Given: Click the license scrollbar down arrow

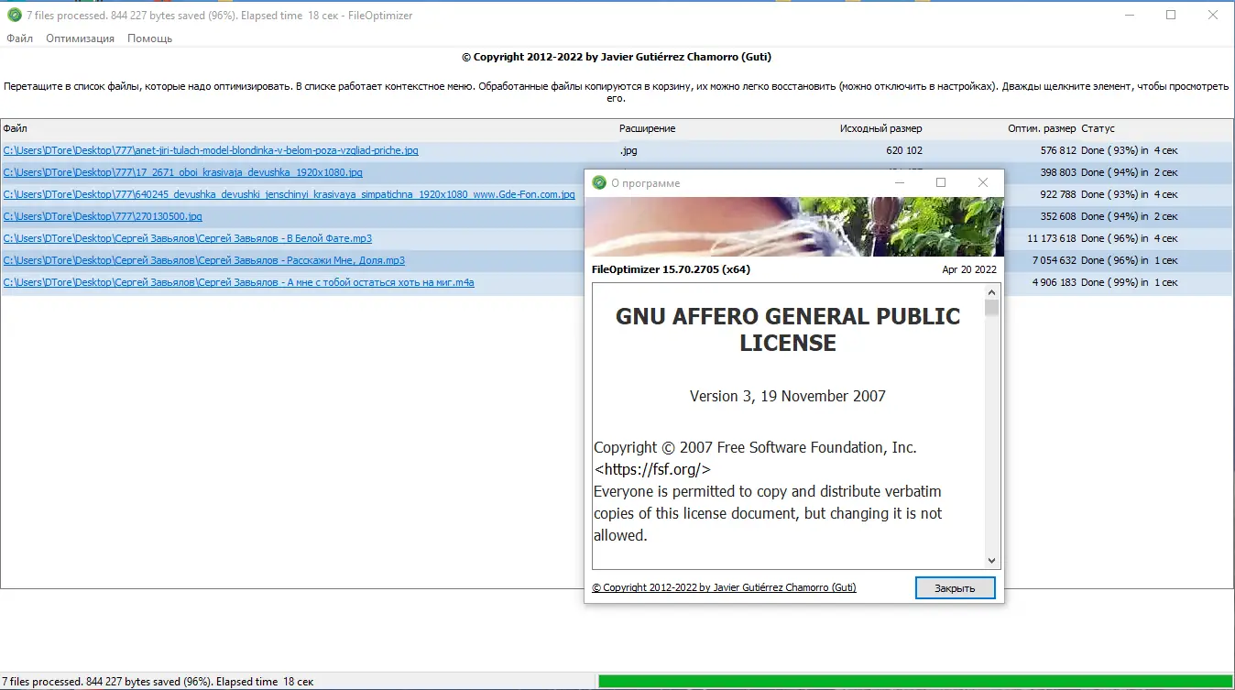Looking at the screenshot, I should [991, 560].
